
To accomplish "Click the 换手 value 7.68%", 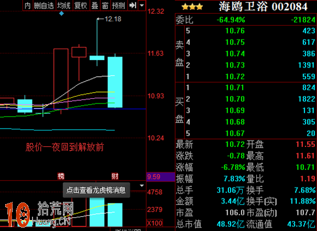I will point(304,190).
